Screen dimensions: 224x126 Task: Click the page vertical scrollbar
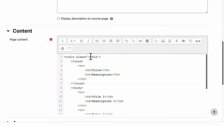point(223,63)
